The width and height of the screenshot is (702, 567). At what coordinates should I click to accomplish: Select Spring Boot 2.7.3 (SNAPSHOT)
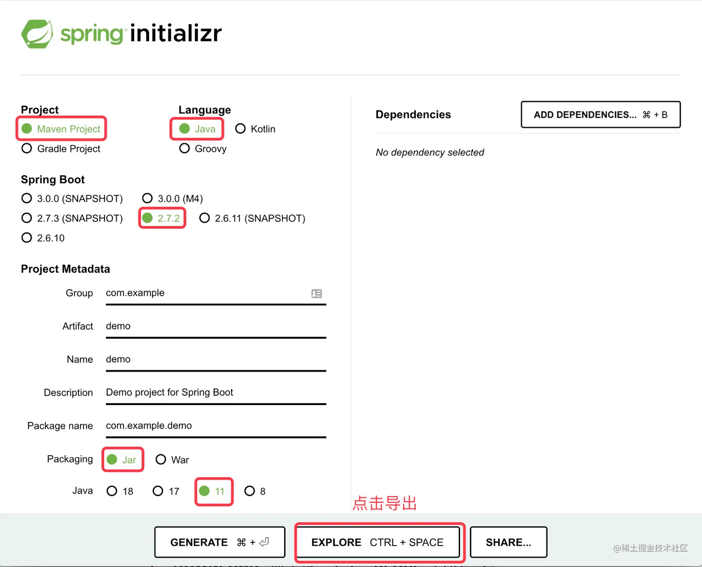click(x=72, y=218)
